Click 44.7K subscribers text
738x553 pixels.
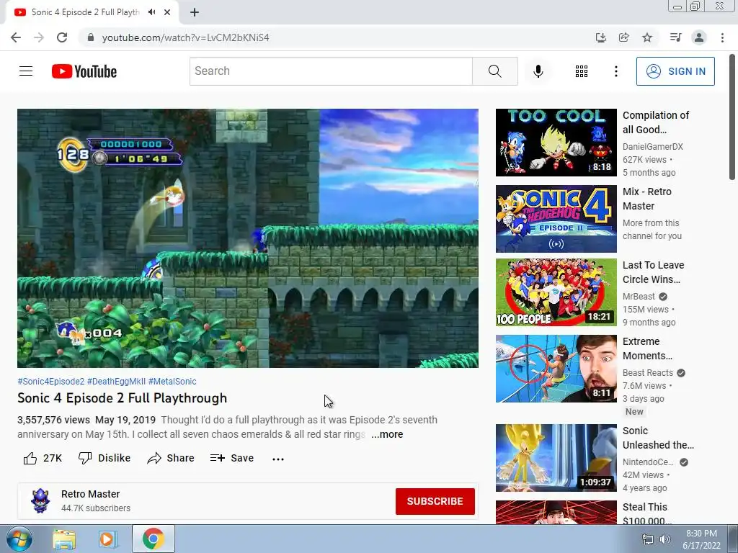[x=96, y=508]
